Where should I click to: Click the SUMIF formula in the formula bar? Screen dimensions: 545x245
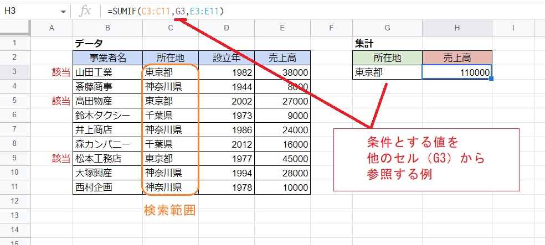click(x=166, y=12)
